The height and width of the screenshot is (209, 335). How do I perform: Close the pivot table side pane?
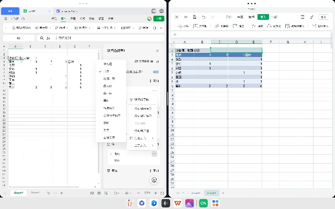pos(158,51)
